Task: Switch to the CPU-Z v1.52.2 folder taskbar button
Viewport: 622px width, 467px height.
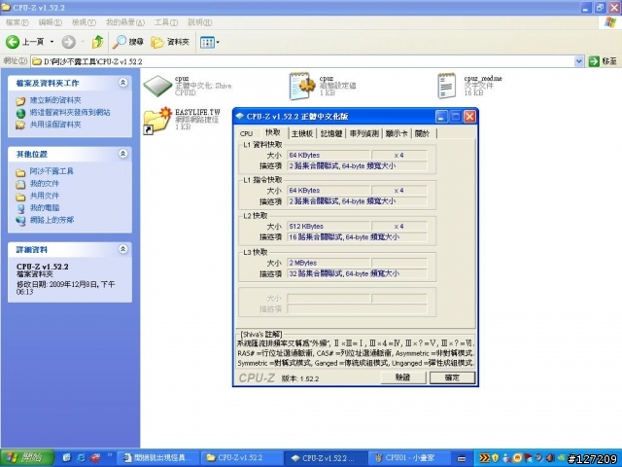Action: point(241,458)
